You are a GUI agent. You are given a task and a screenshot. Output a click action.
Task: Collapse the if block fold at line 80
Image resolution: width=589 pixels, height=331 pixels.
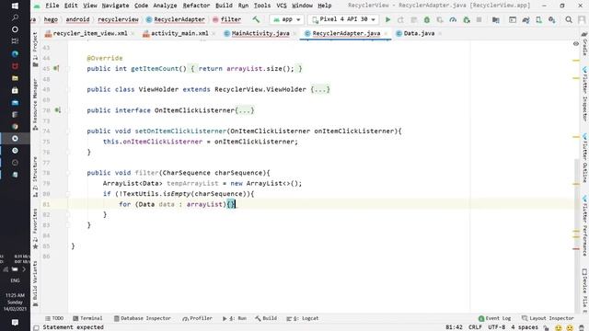coord(68,194)
